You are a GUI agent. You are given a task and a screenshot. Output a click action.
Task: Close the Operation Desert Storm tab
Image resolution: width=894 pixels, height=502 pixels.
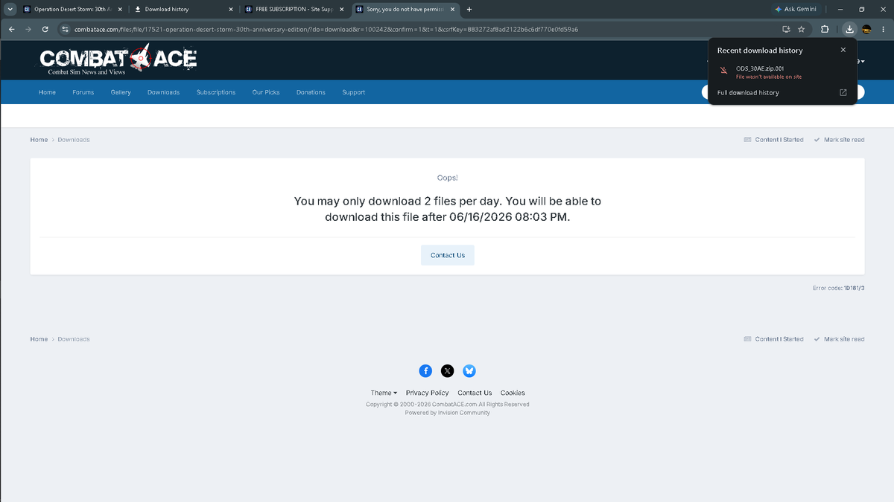pos(120,9)
